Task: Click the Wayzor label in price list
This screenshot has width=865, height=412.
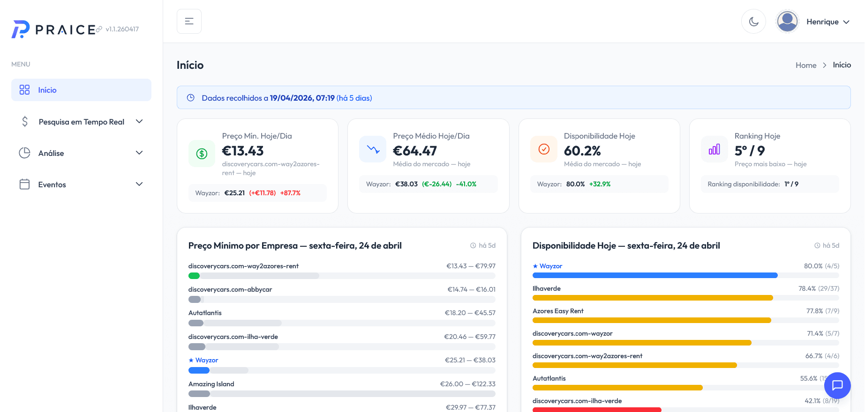Action: [x=207, y=360]
